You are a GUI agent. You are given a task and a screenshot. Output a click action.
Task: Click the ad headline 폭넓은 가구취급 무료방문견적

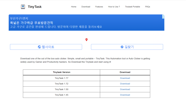tap(32, 23)
